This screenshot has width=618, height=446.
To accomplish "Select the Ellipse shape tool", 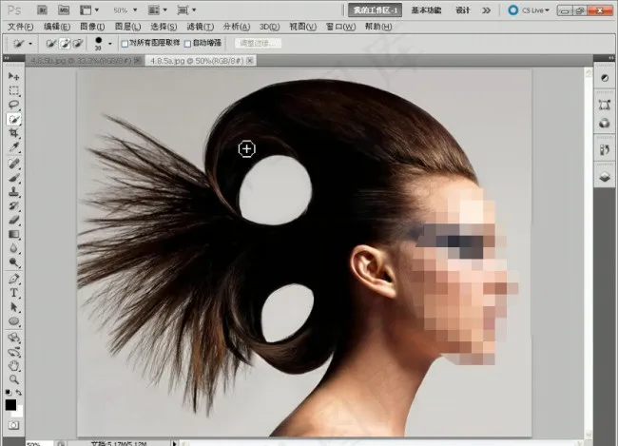I will pos(14,321).
